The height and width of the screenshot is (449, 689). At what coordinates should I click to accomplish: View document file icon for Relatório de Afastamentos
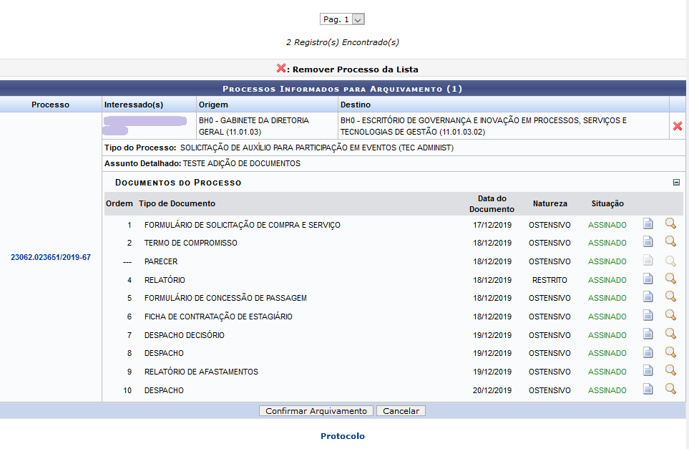[648, 371]
